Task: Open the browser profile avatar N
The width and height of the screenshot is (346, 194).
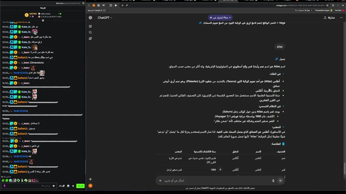Action: tap(94, 5)
